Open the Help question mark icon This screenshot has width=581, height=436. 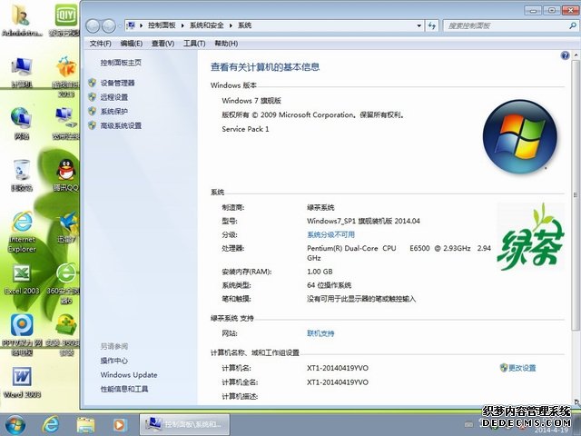click(x=565, y=55)
